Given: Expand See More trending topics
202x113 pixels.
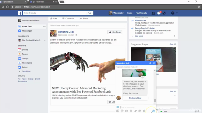Looking at the screenshot, I should (x=139, y=36).
